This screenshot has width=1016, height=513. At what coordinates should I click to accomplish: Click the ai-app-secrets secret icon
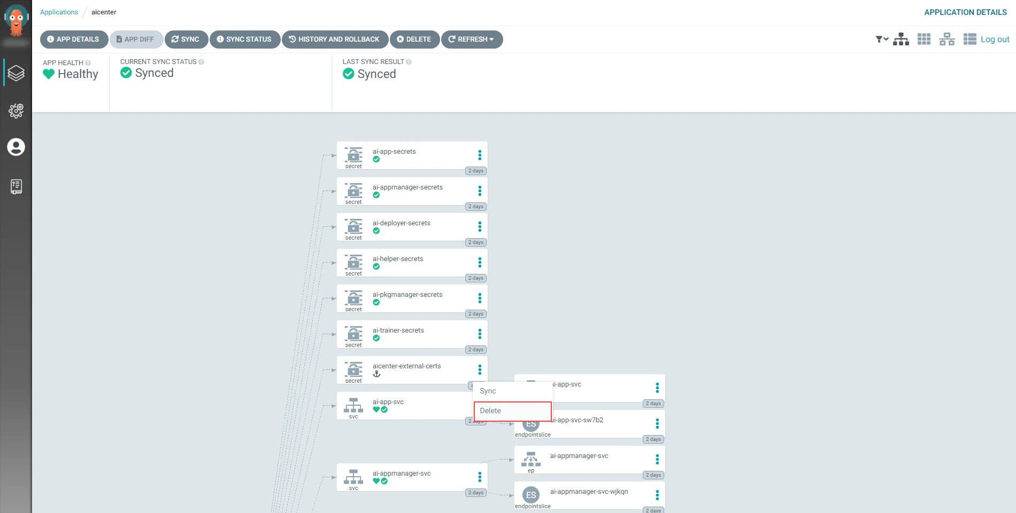353,155
